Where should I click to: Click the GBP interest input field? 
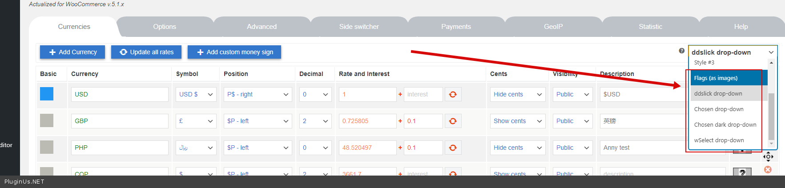423,121
